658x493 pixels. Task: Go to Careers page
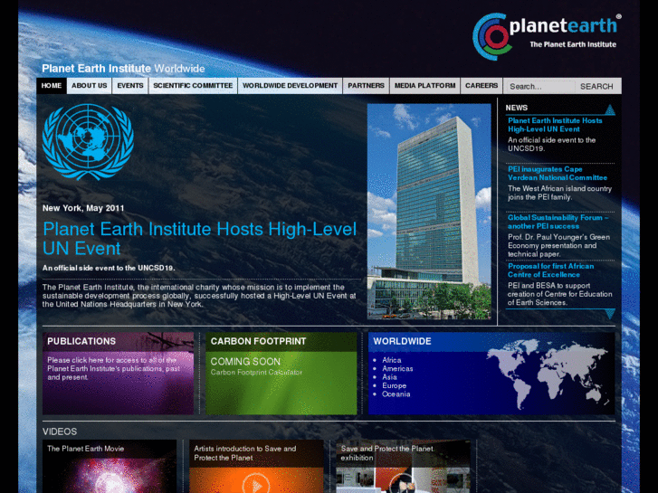482,86
